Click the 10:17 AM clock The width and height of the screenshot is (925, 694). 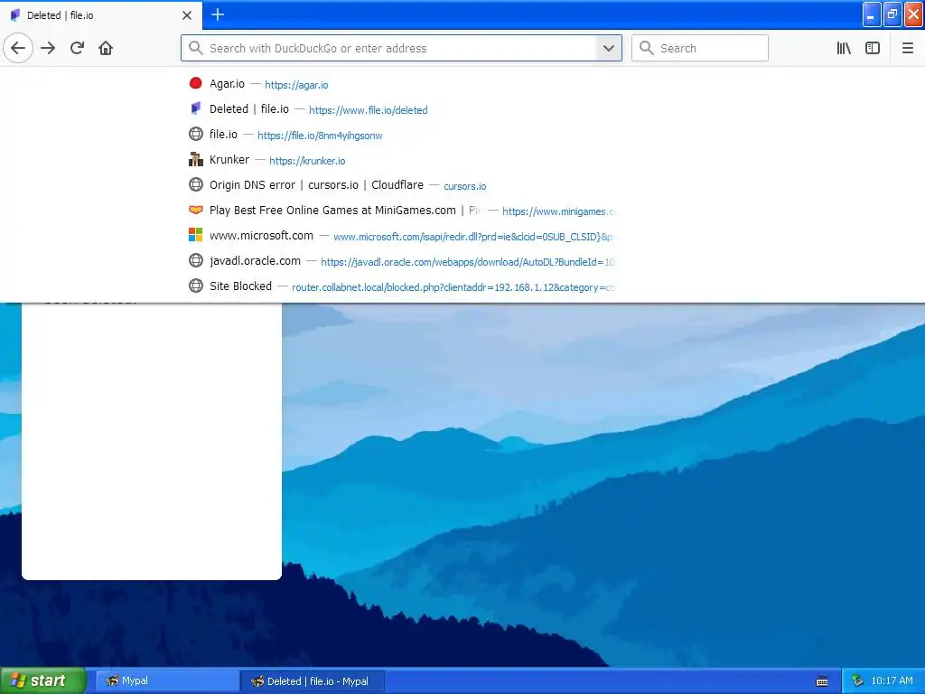[x=892, y=681]
